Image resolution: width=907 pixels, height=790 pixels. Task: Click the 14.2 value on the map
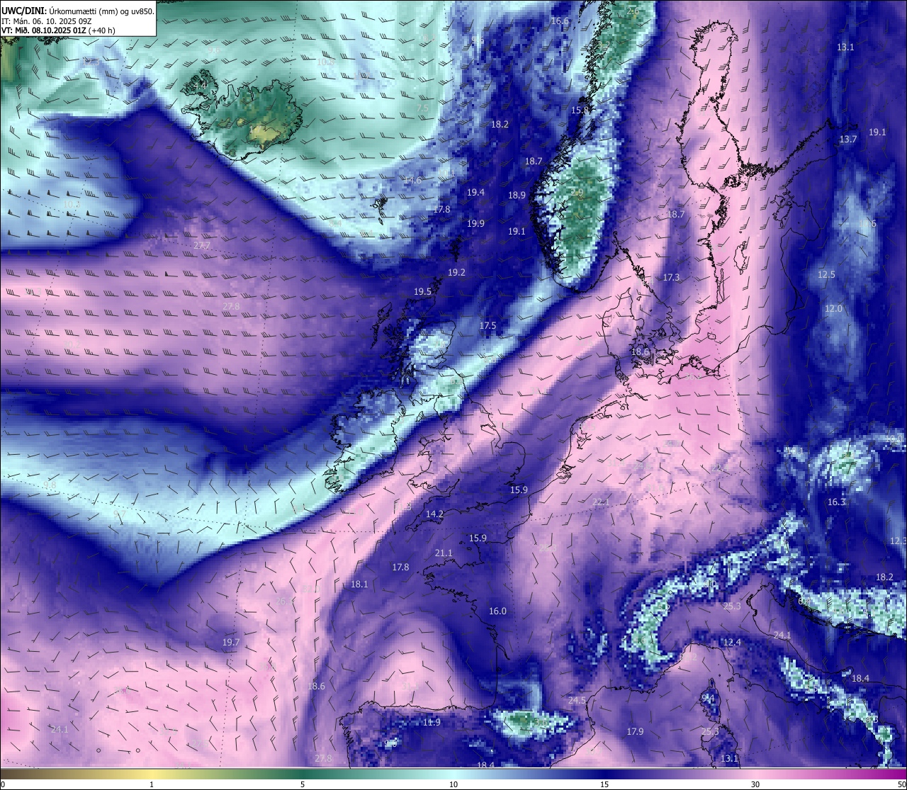pyautogui.click(x=434, y=514)
